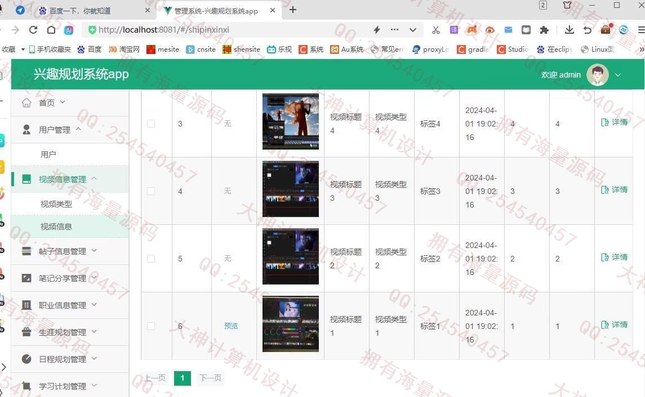Click the building icon beside 职业信息管理

26,305
